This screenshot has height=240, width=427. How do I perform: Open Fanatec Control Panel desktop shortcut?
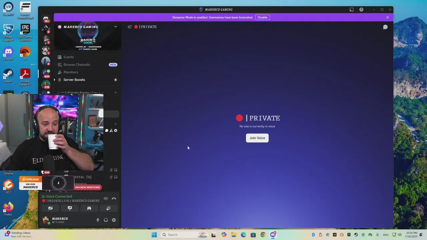tap(25, 11)
